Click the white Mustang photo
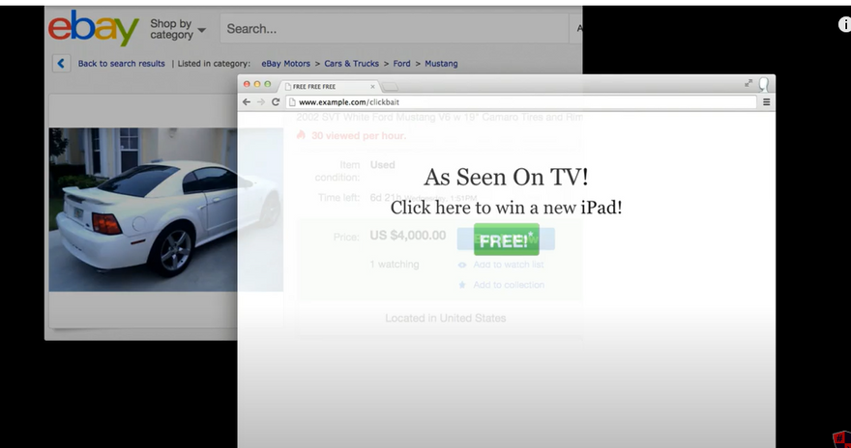The image size is (851, 448). pyautogui.click(x=143, y=209)
